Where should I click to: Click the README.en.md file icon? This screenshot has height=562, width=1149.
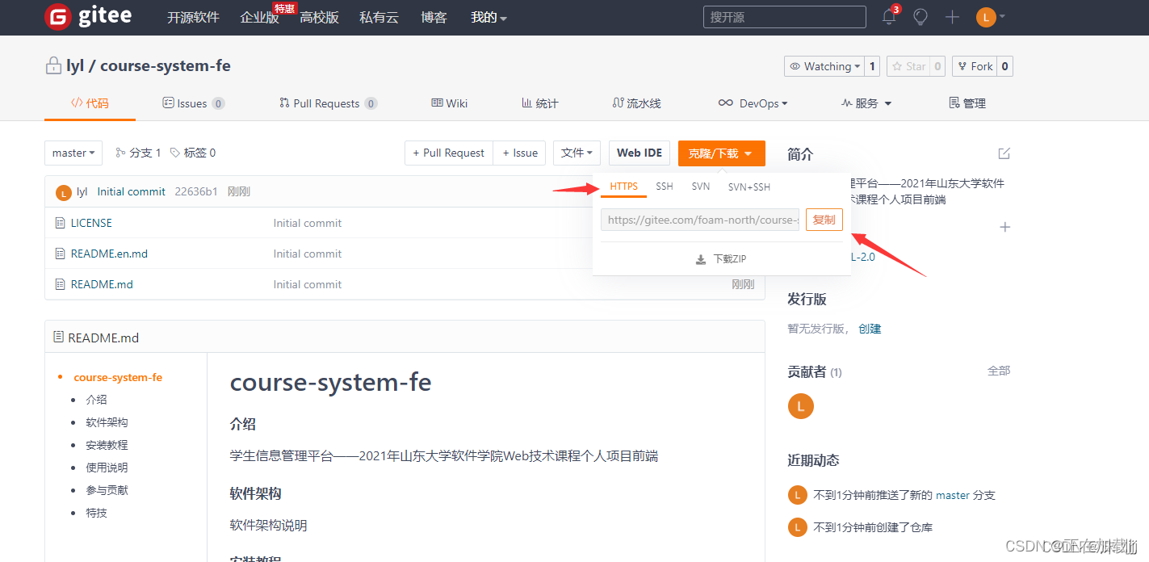tap(60, 254)
